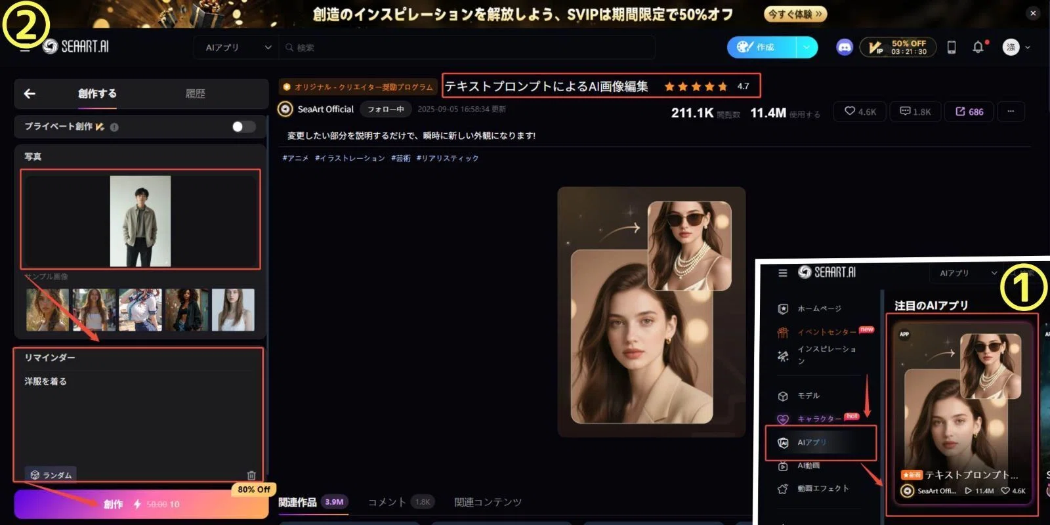Open the 1.8K comments icon button
The image size is (1050, 525).
point(915,112)
